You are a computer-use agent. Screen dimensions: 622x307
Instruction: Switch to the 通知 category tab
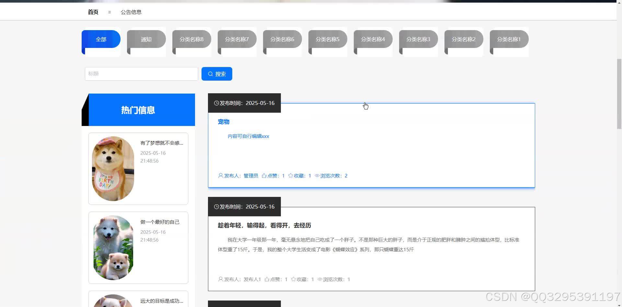click(x=146, y=39)
